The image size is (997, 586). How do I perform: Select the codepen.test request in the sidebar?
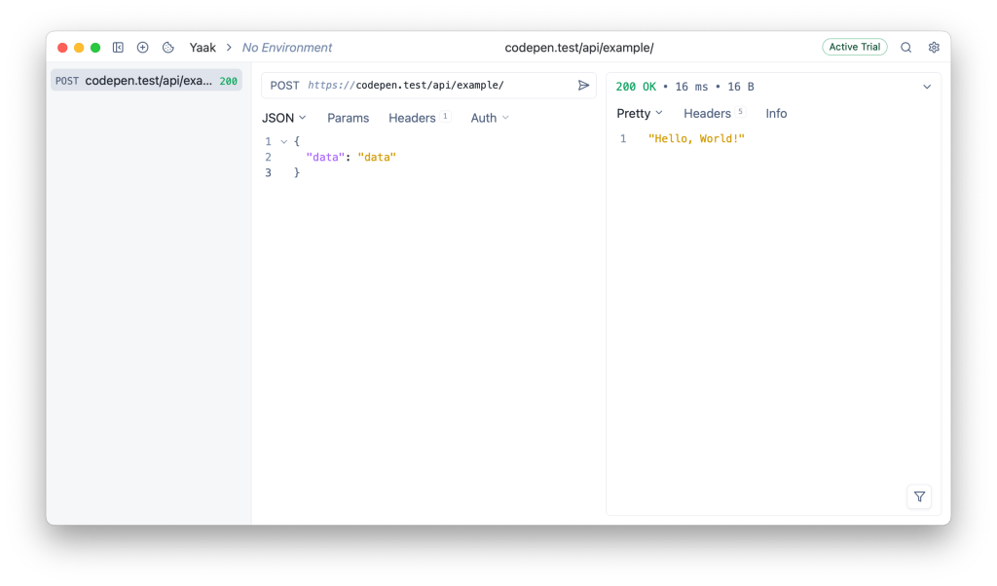click(146, 80)
